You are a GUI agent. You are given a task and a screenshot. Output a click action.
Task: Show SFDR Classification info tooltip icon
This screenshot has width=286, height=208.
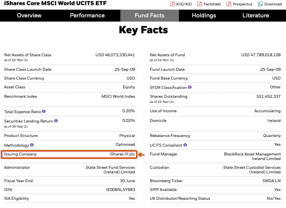click(190, 87)
